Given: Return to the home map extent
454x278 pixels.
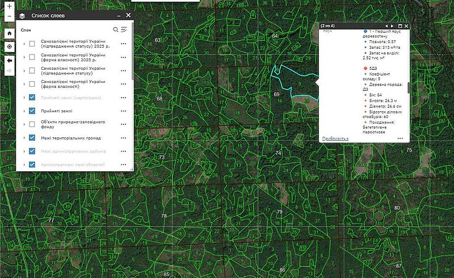Looking at the screenshot, I should 9,33.
